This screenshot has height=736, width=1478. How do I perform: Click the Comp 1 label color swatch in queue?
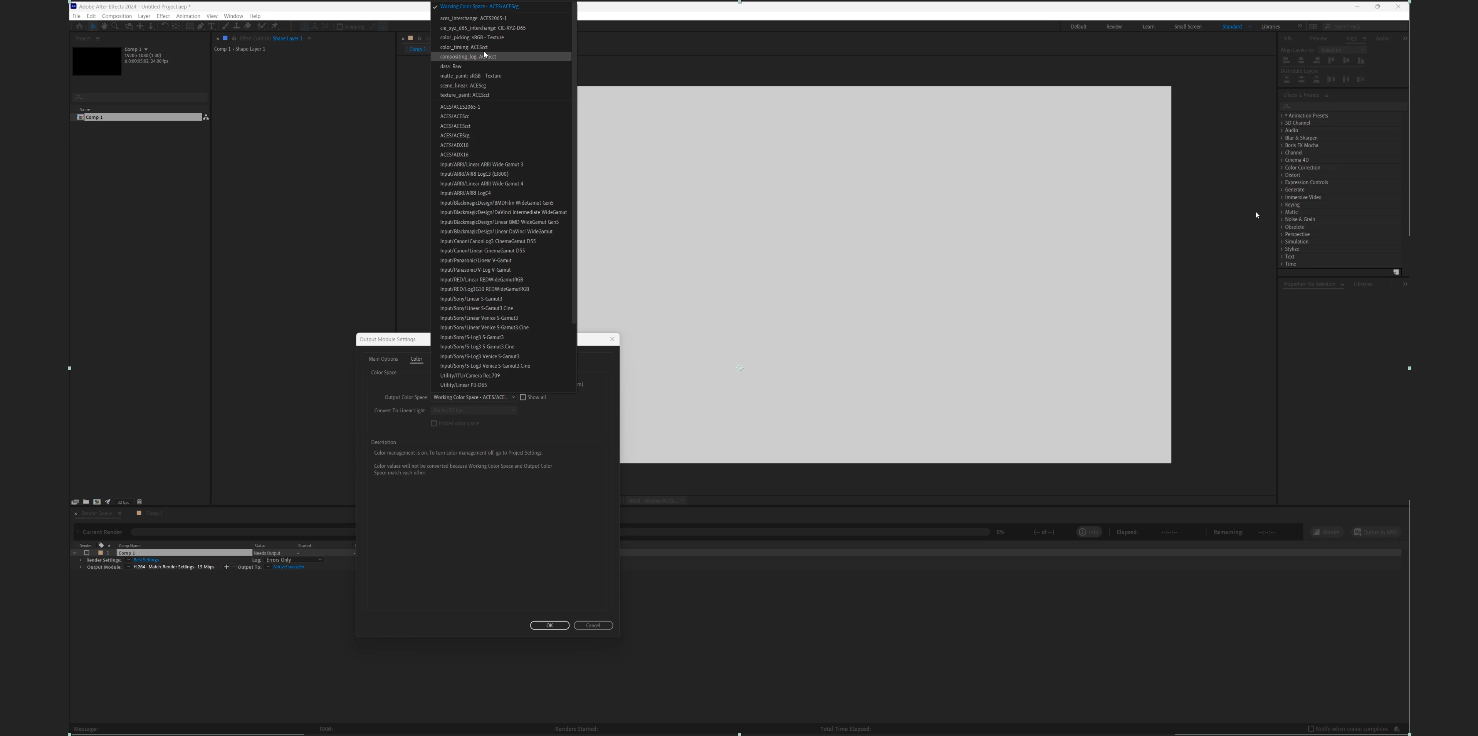(101, 553)
